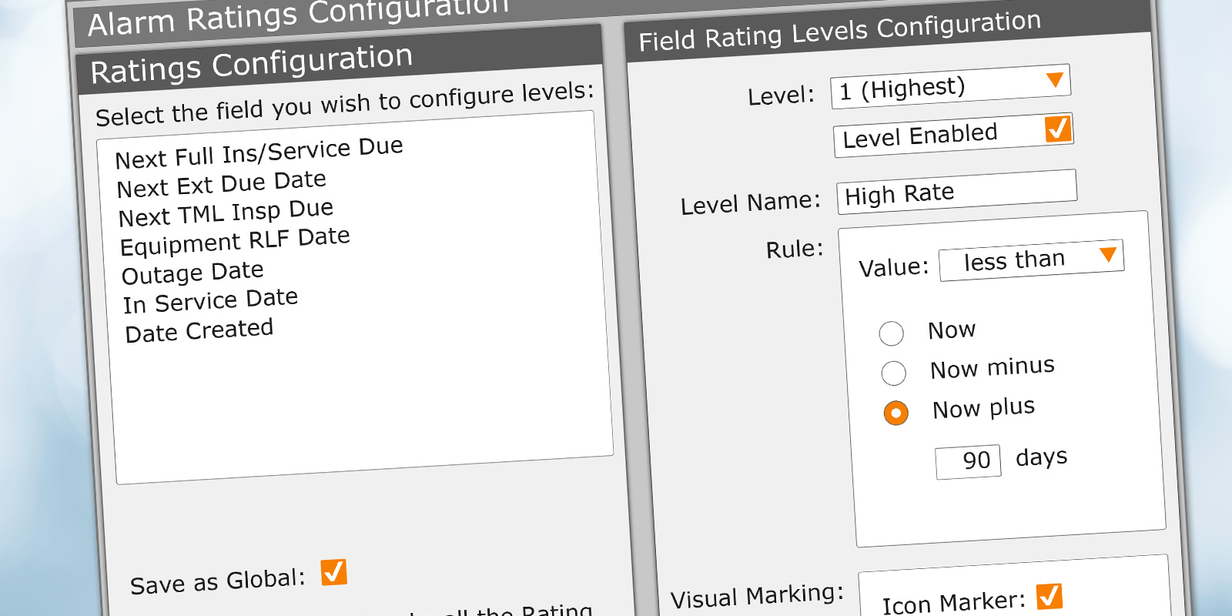Select 'Outage Date' in field list
Image resolution: width=1232 pixels, height=616 pixels.
(192, 273)
